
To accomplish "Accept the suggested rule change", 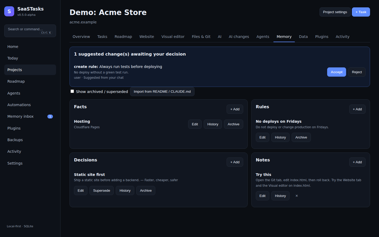I will [x=337, y=72].
